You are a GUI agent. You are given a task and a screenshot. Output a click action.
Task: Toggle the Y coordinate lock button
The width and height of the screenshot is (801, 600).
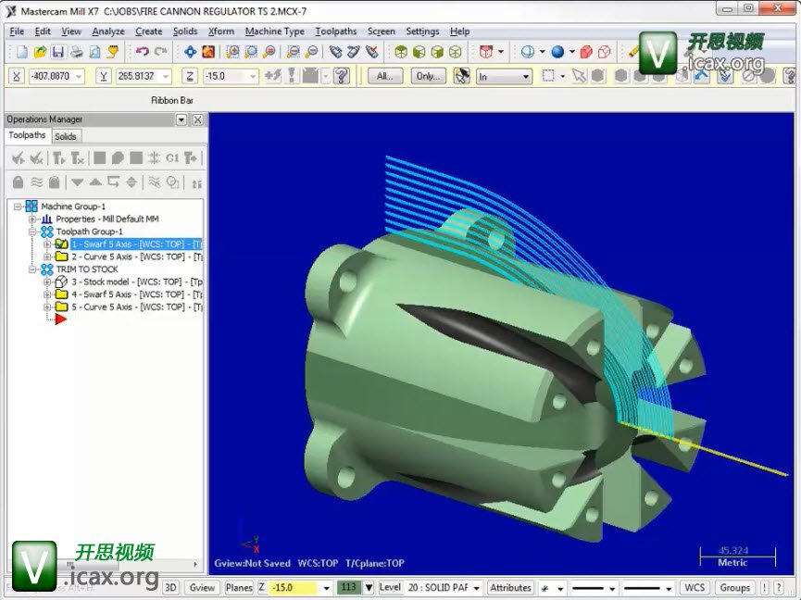coord(103,76)
